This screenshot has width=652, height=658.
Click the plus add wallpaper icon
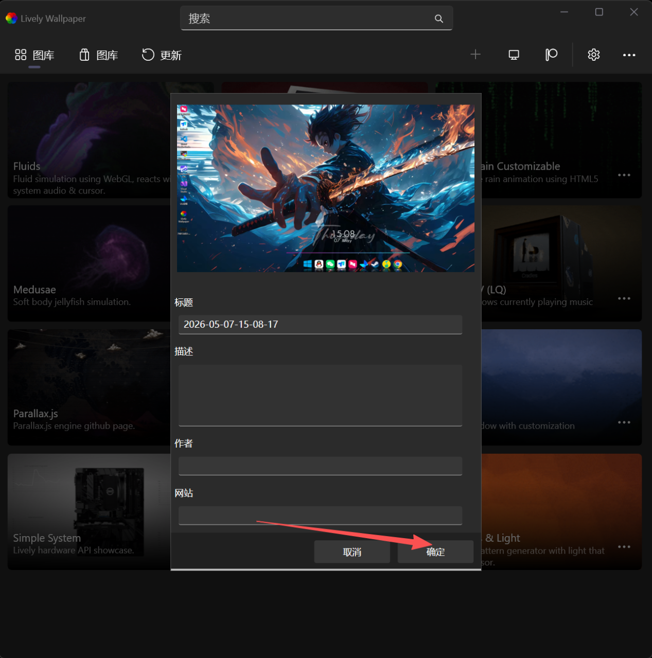coord(475,55)
